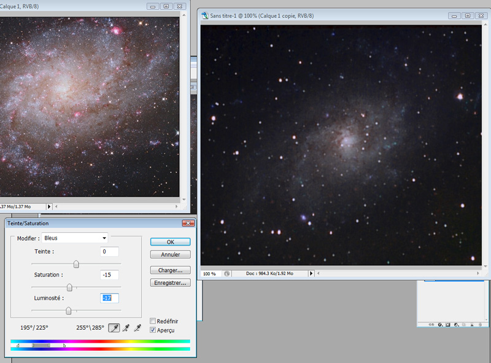Click the add layer mask icon
This screenshot has height=363, width=491.
(448, 324)
